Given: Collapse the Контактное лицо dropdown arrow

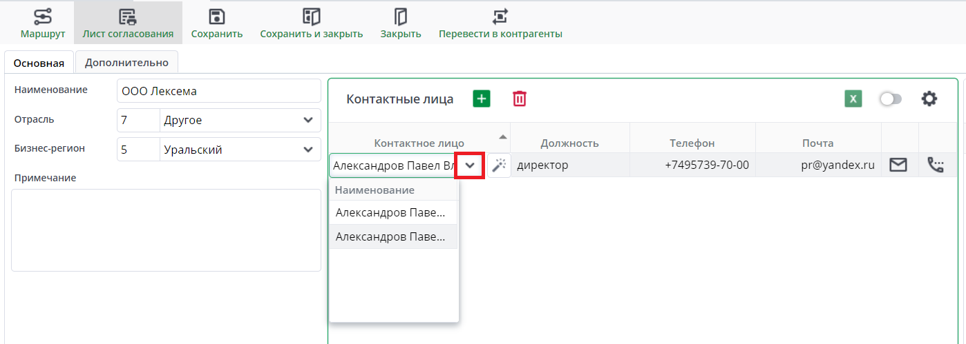Looking at the screenshot, I should click(x=470, y=165).
